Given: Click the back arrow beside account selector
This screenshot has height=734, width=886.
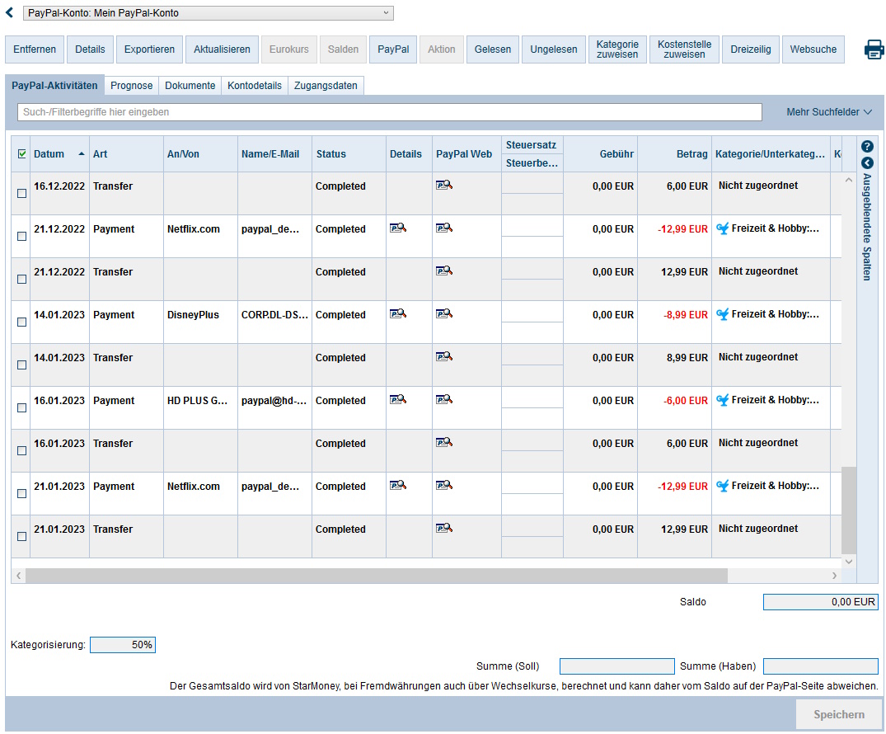Looking at the screenshot, I should click(10, 12).
